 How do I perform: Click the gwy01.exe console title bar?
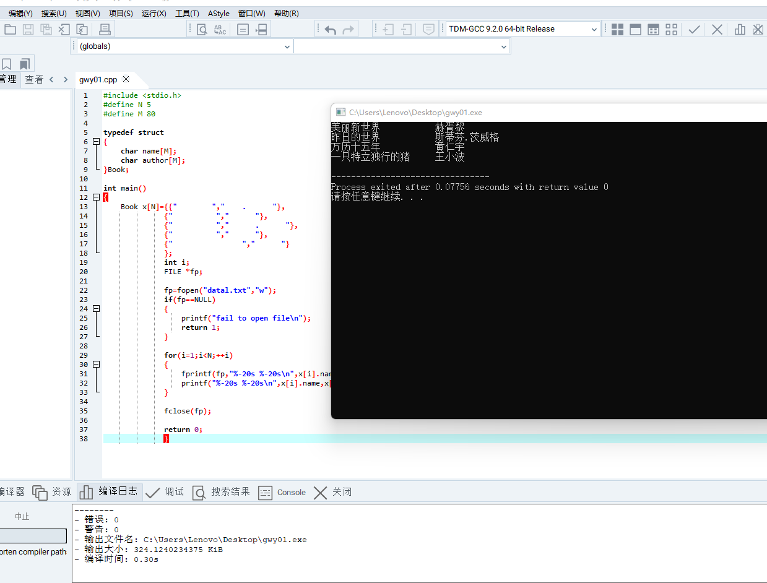(549, 112)
